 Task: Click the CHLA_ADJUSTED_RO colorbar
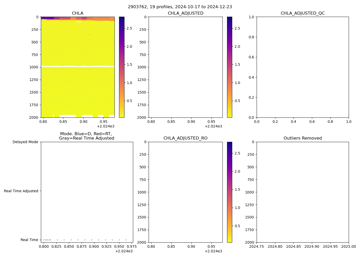click(229, 192)
